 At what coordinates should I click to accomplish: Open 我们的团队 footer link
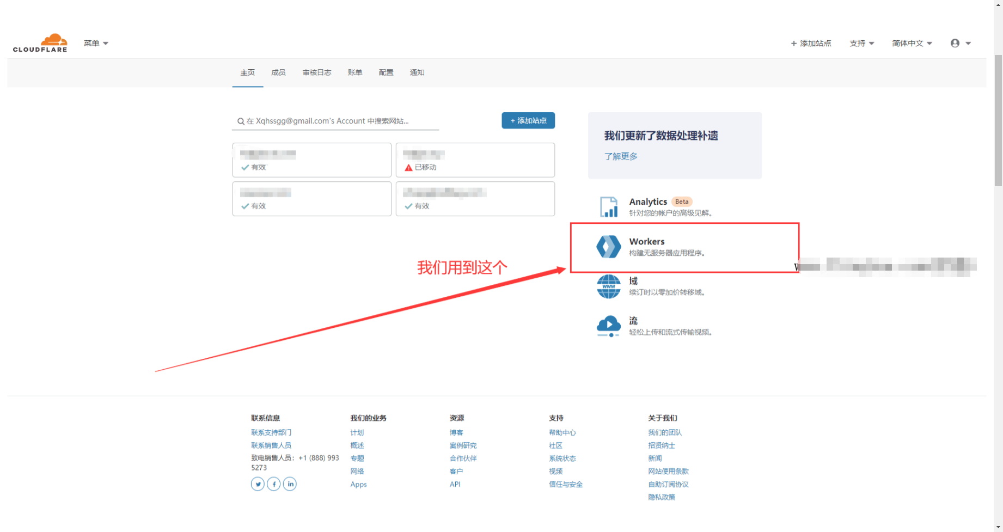665,432
